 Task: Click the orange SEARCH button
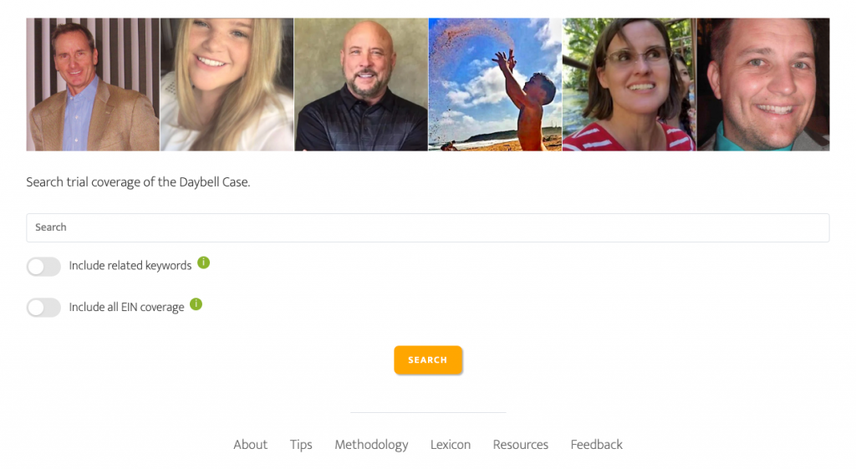(x=428, y=359)
